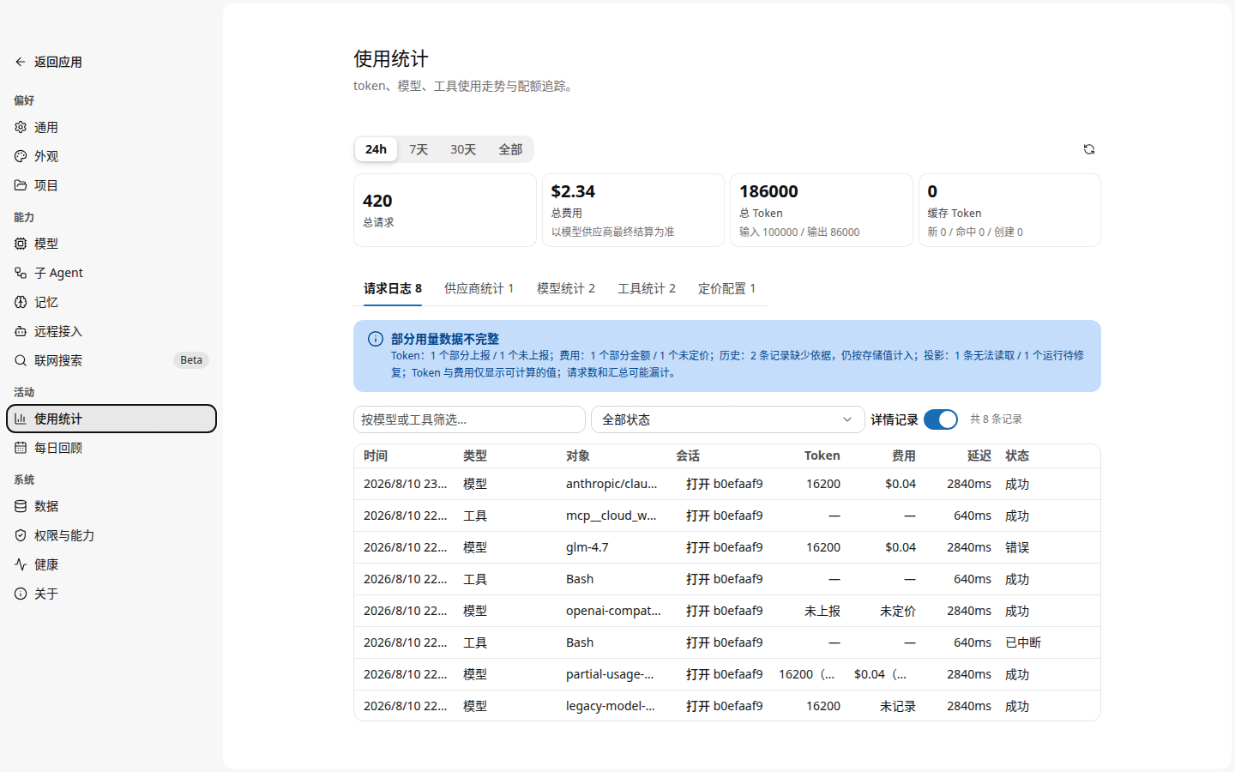Open 数据 section in sidebar

(111, 506)
